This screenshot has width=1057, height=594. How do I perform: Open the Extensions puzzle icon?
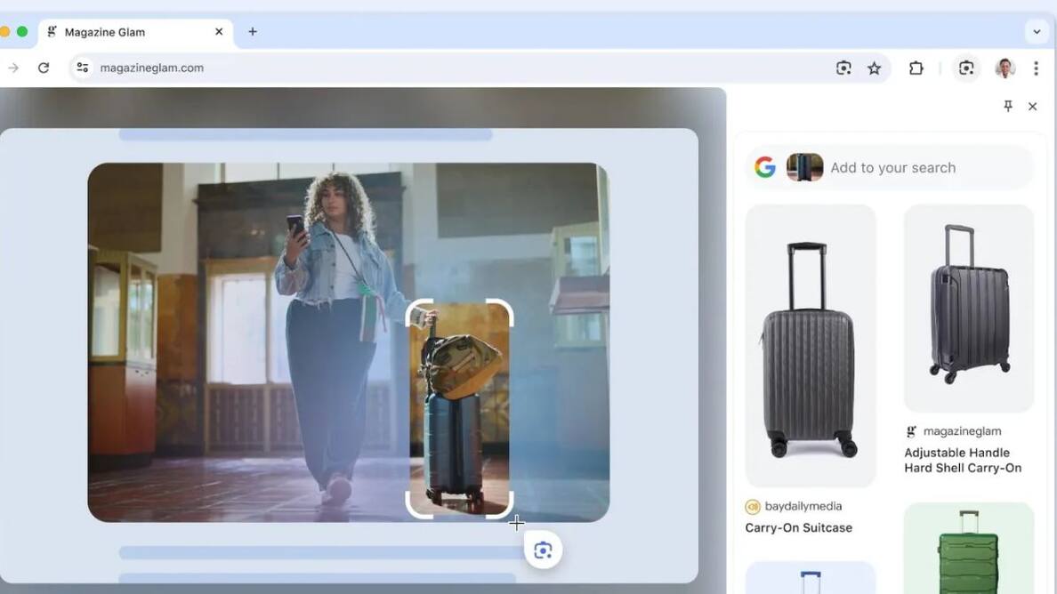point(916,68)
